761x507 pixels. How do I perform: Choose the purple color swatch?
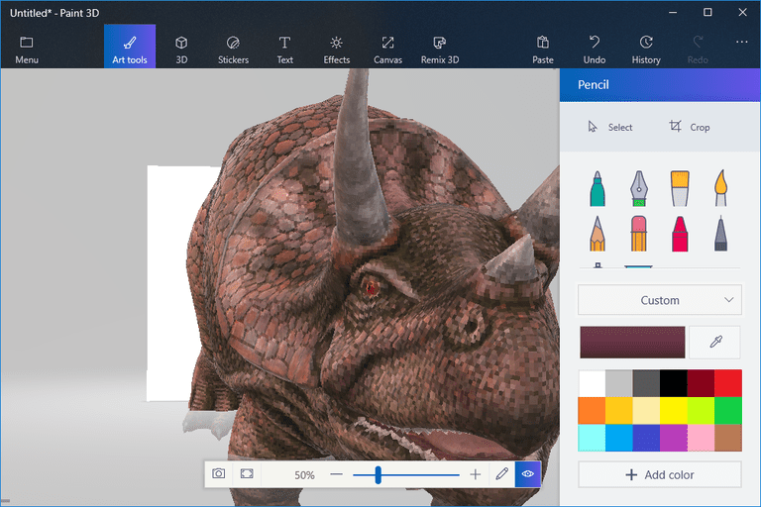click(x=674, y=438)
